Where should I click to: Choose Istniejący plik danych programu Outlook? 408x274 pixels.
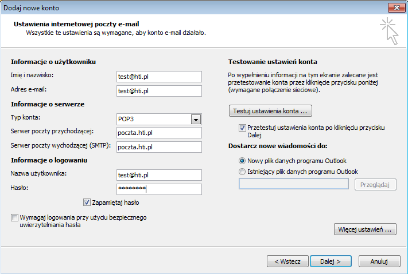pyautogui.click(x=242, y=172)
